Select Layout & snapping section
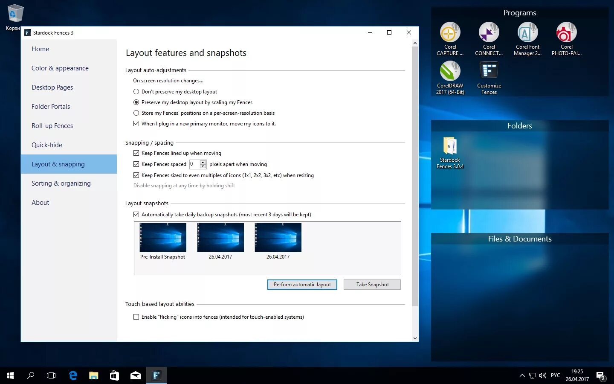Viewport: 614px width, 384px height. click(x=69, y=164)
